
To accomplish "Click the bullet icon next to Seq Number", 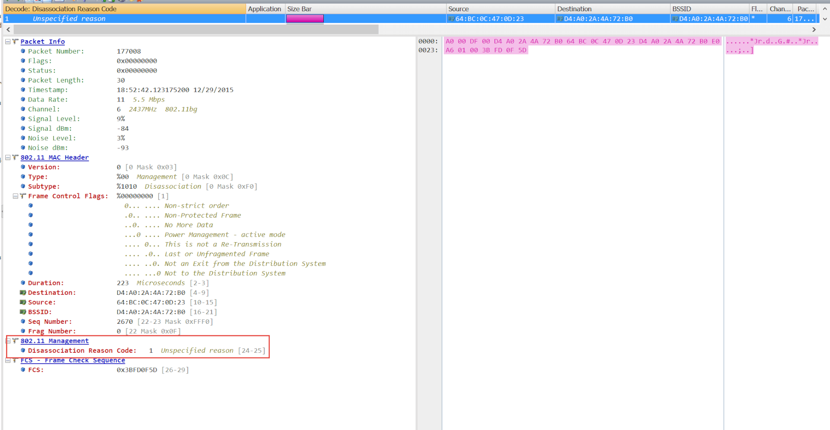I will (x=23, y=321).
